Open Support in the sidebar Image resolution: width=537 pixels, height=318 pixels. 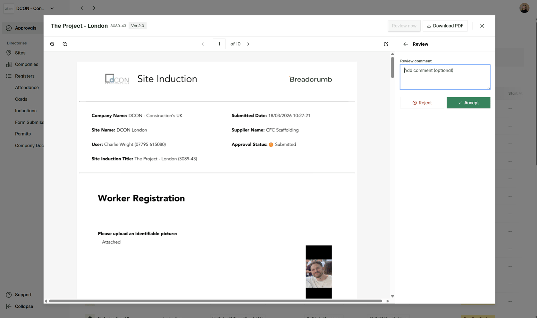pyautogui.click(x=19, y=295)
